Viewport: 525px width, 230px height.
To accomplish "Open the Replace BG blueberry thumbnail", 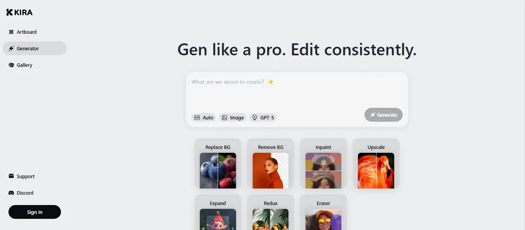I will (x=218, y=171).
